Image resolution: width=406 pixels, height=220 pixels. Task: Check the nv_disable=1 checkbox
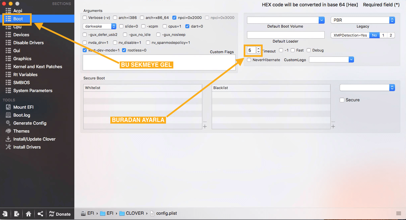115,43
